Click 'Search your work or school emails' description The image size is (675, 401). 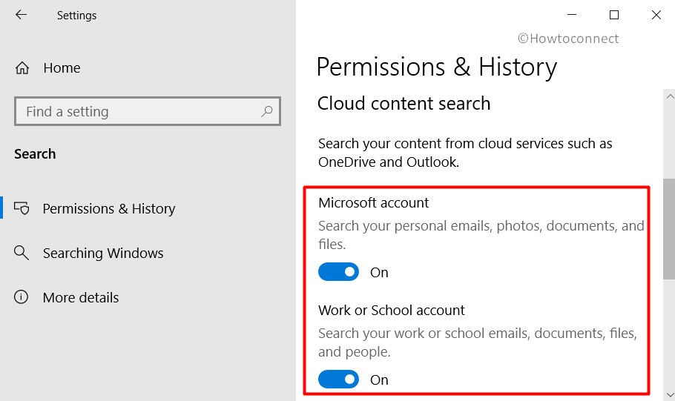click(x=478, y=342)
